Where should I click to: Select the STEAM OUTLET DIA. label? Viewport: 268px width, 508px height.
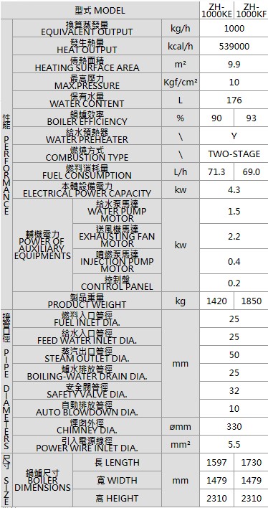[x=87, y=354]
